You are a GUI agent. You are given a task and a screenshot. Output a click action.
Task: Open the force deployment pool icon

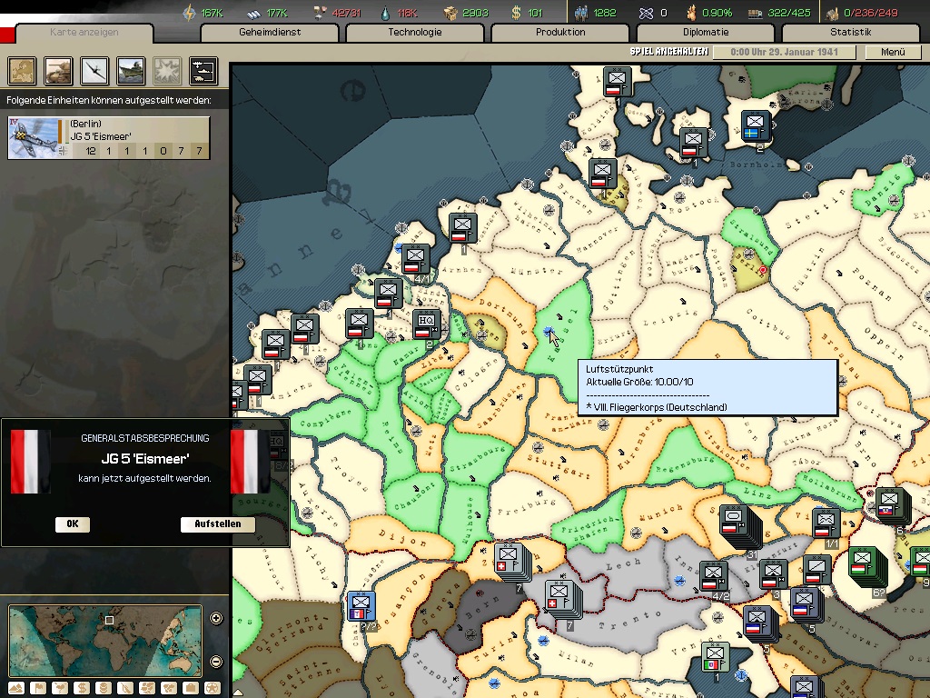(x=203, y=70)
